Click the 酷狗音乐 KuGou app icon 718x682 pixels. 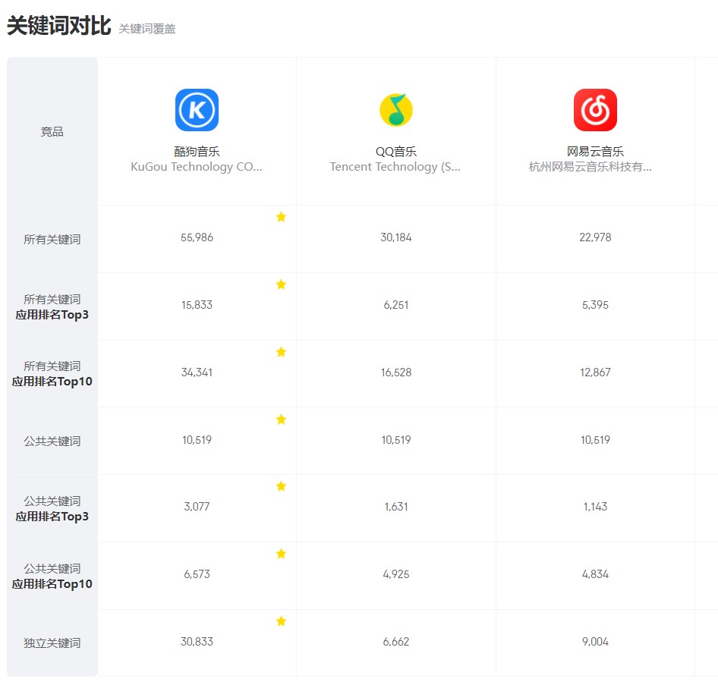(196, 109)
